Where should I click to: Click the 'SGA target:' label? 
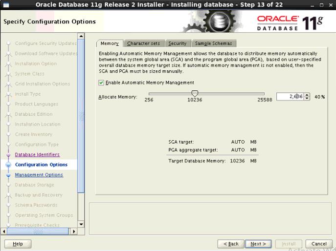point(181,142)
